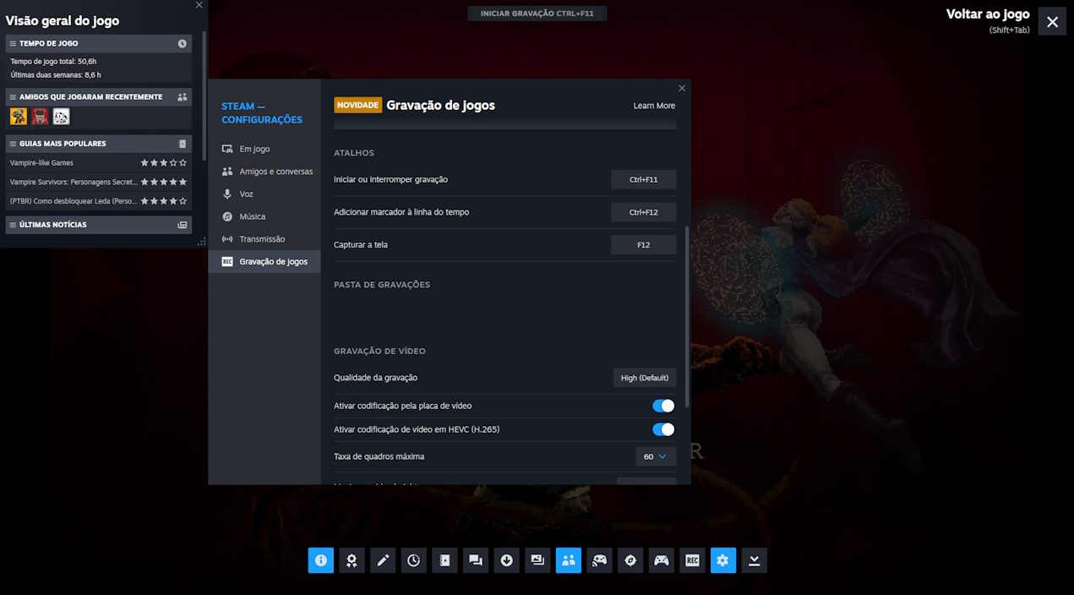1074x595 pixels.
Task: Turn off HEVC (H.265) video encoding toggle
Action: tap(663, 429)
